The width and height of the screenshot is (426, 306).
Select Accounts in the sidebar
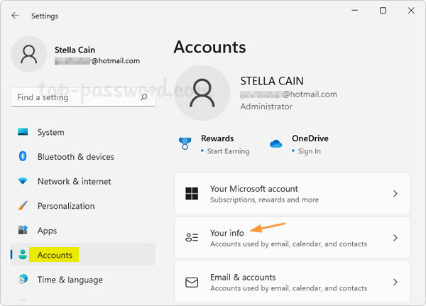pyautogui.click(x=55, y=255)
